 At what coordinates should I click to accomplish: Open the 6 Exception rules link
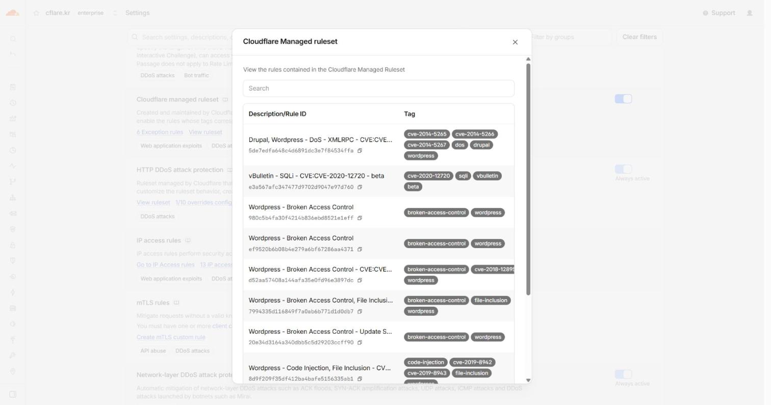point(160,132)
